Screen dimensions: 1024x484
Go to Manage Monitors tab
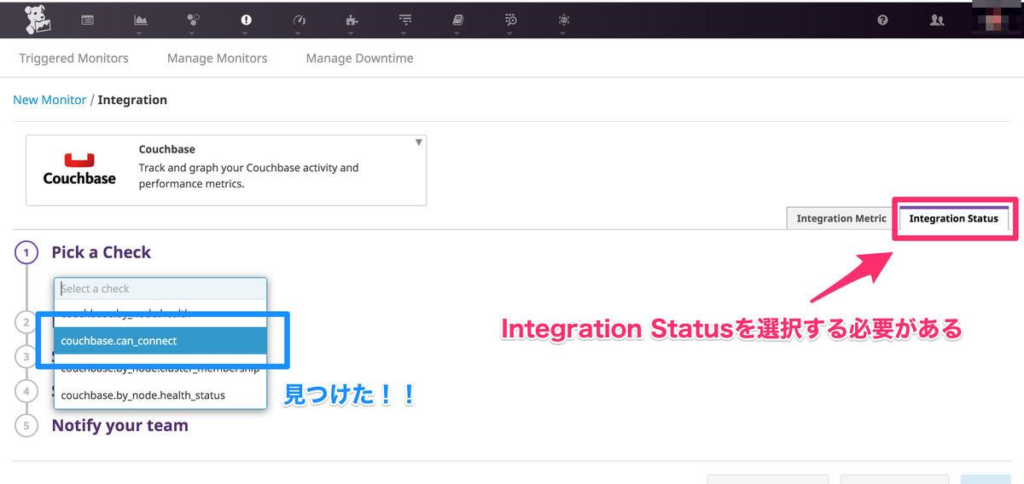tap(217, 59)
